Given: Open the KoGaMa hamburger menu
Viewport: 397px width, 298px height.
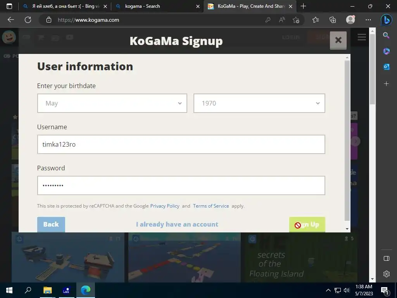Looking at the screenshot, I should [x=362, y=37].
